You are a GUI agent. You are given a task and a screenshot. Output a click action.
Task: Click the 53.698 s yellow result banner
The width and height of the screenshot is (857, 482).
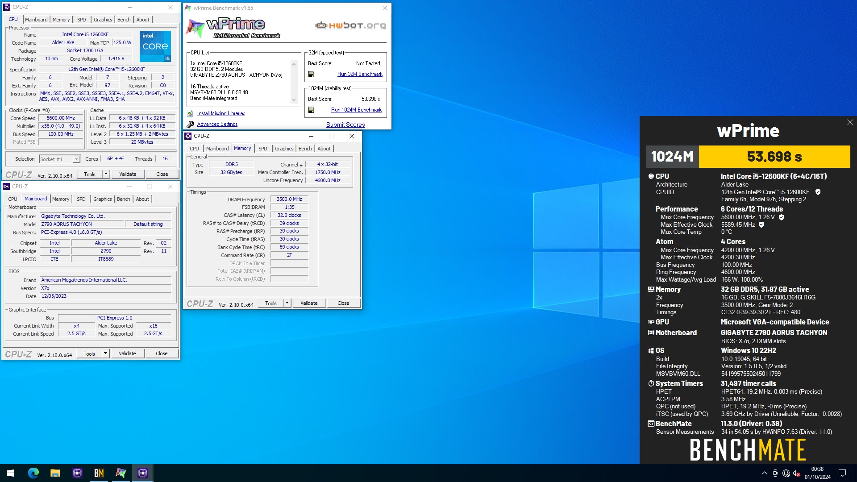[x=774, y=157]
